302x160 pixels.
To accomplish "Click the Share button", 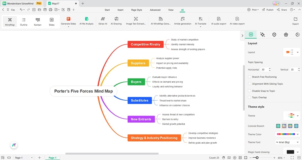I will [282, 10].
